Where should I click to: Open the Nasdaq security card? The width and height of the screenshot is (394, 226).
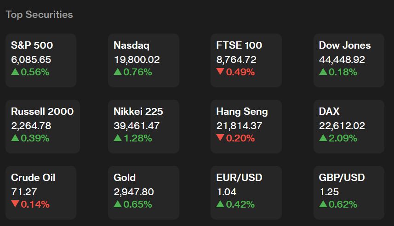click(143, 61)
